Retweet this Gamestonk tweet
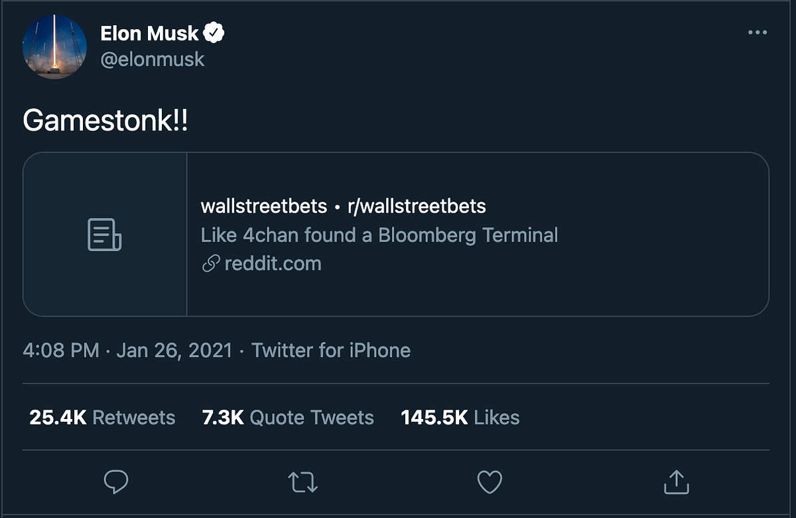Image resolution: width=796 pixels, height=518 pixels. tap(303, 482)
